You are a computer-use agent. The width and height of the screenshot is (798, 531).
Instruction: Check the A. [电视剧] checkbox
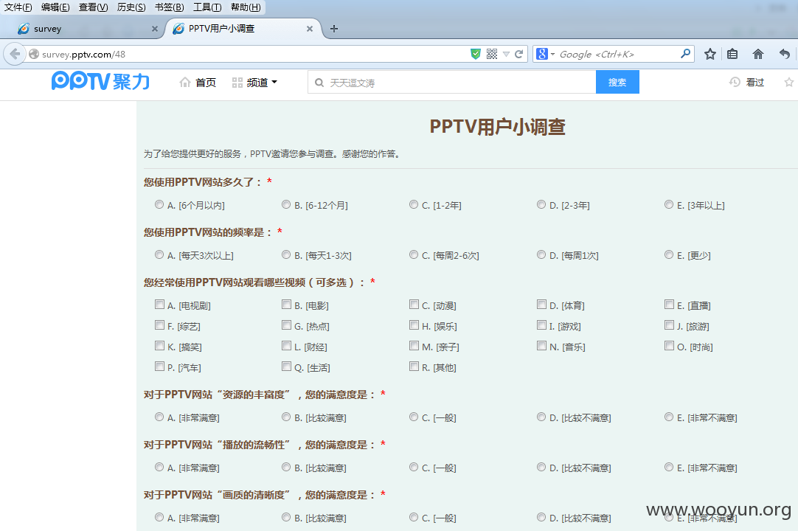coord(159,305)
